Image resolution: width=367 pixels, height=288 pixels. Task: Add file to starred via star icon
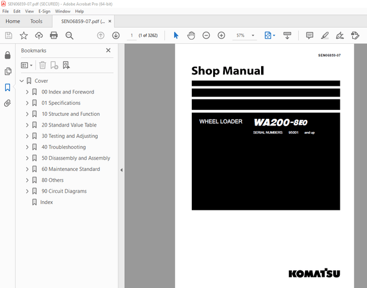[24, 35]
